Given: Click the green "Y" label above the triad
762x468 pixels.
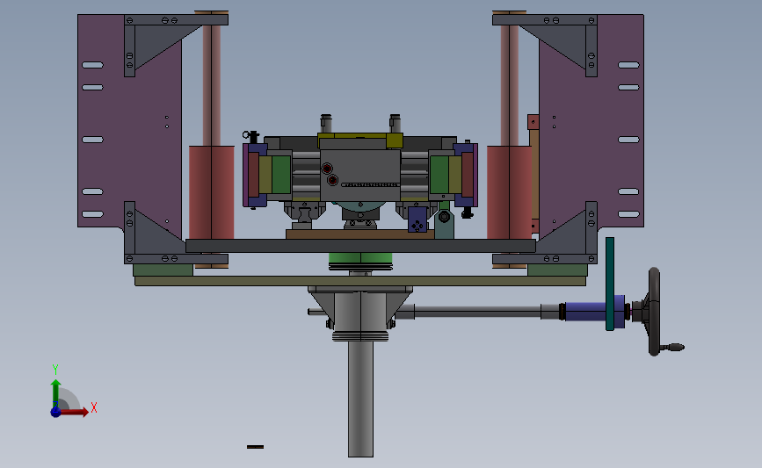Looking at the screenshot, I should pos(54,370).
